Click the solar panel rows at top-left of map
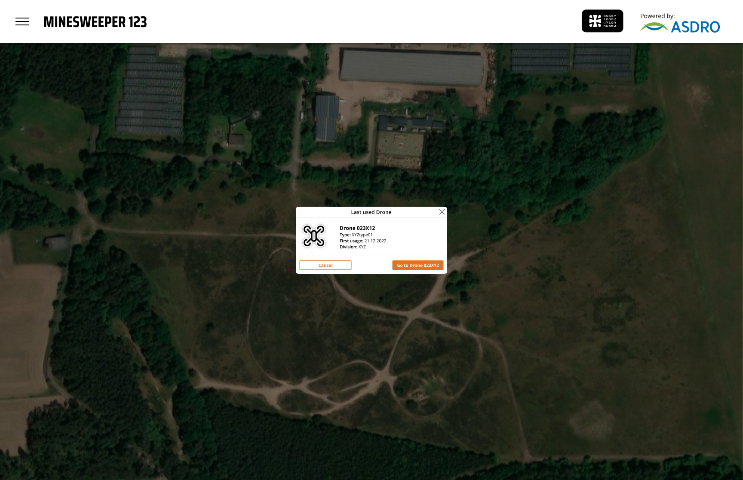Screen dimensions: 743x480 click(x=150, y=90)
